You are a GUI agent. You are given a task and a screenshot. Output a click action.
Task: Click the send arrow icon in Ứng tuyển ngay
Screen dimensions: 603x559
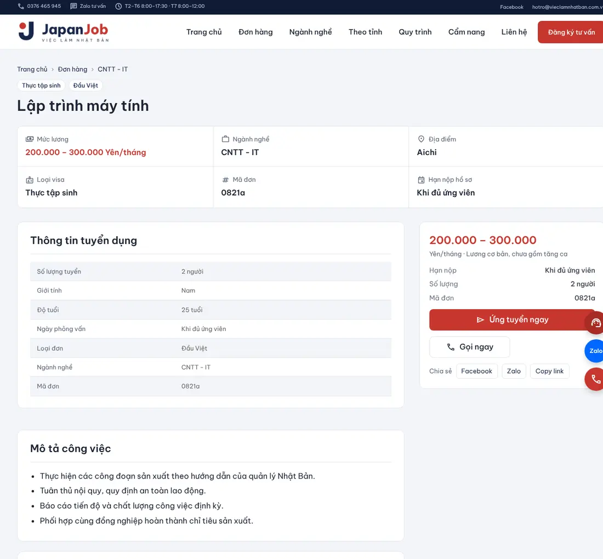click(480, 320)
